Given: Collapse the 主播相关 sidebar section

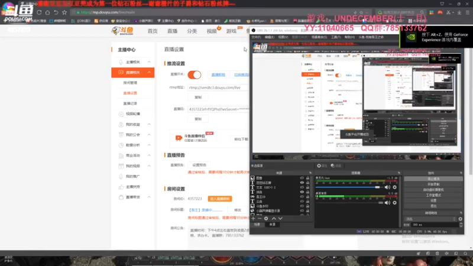Looking at the screenshot, I should coord(149,62).
